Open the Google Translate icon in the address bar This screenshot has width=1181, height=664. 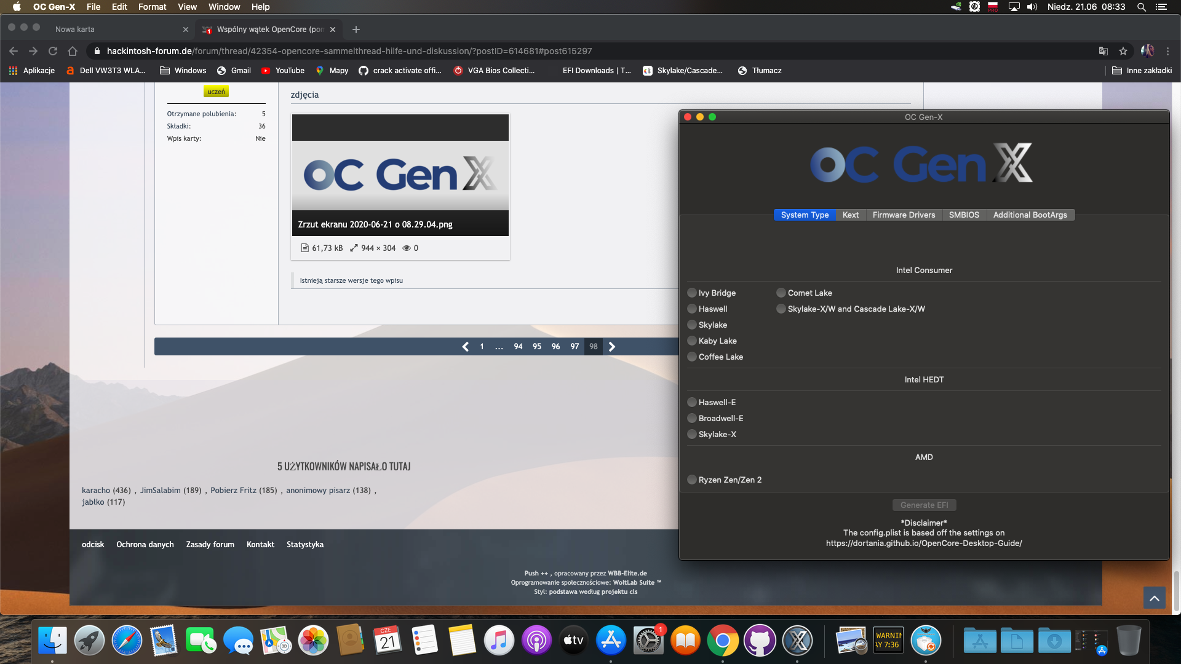1103,51
